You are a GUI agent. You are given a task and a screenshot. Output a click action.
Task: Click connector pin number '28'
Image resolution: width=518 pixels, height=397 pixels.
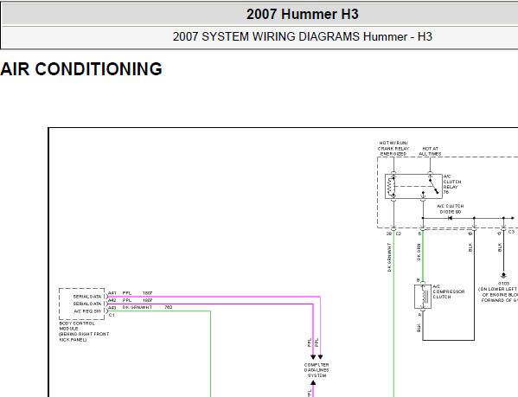click(x=389, y=234)
